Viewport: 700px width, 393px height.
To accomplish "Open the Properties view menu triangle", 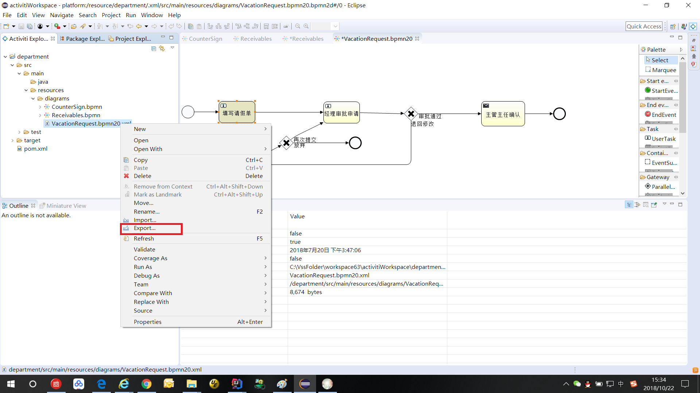I will coord(664,204).
